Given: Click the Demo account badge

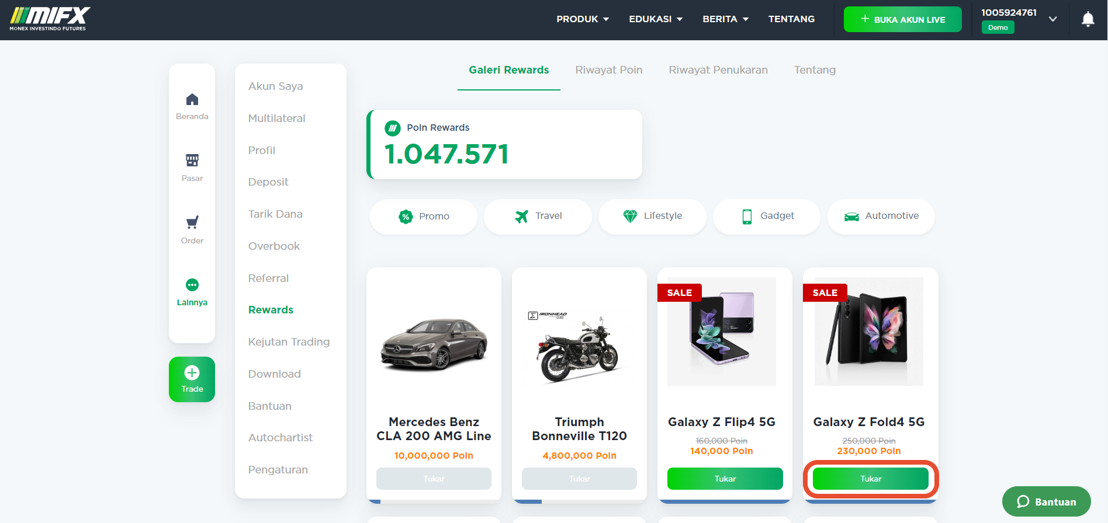Looking at the screenshot, I should 998,27.
